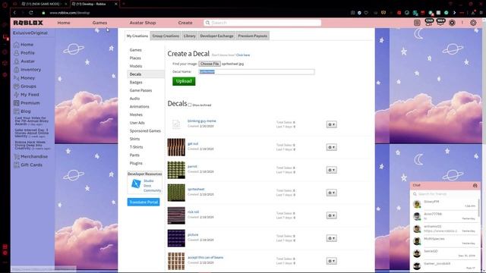Open gear dropdown for rick roll decal
Viewport: 486px width, 273px height.
(331, 215)
